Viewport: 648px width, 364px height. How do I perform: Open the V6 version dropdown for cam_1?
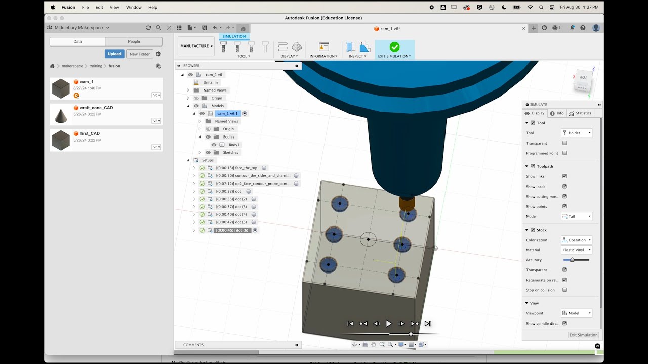pyautogui.click(x=156, y=95)
